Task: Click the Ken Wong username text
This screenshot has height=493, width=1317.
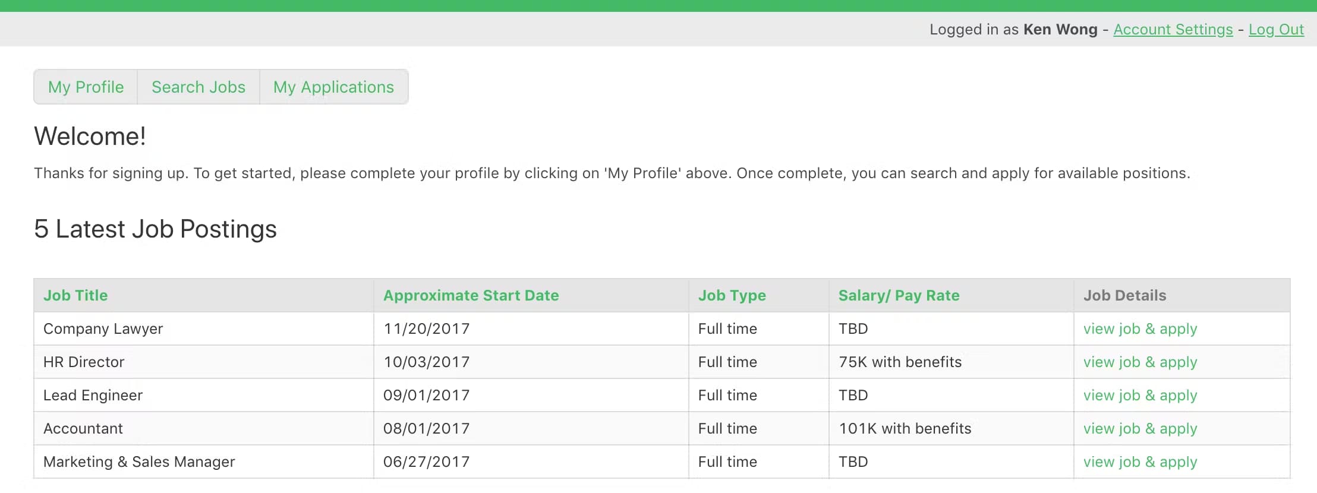Action: 1060,30
